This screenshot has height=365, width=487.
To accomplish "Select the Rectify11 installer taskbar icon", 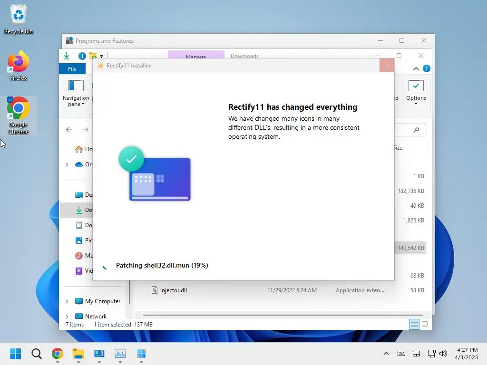I will 141,354.
